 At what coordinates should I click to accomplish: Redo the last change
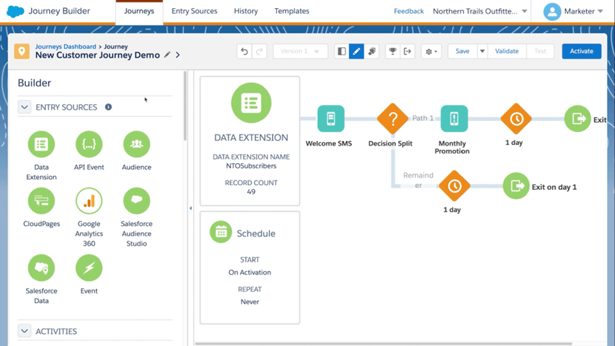pyautogui.click(x=259, y=51)
